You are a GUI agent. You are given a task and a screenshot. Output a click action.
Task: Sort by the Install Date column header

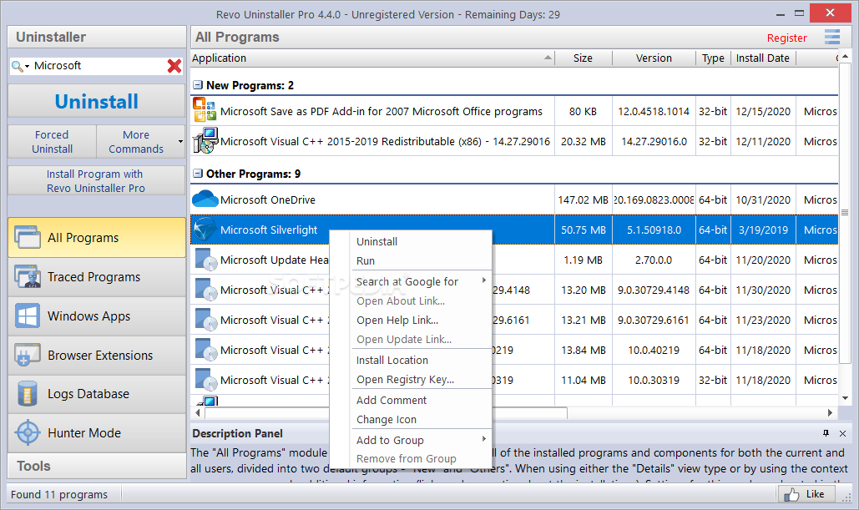pos(763,58)
